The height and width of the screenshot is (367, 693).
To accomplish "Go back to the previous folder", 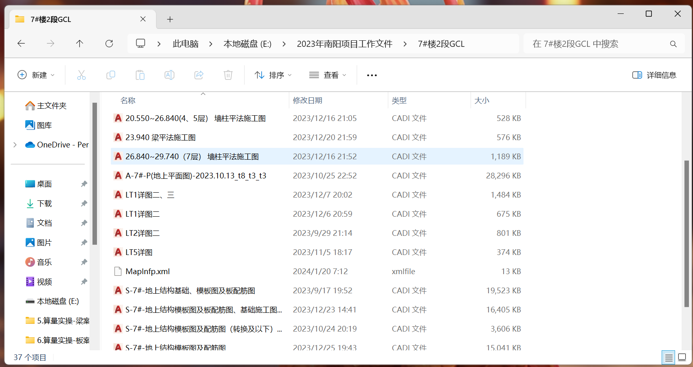I will 21,44.
